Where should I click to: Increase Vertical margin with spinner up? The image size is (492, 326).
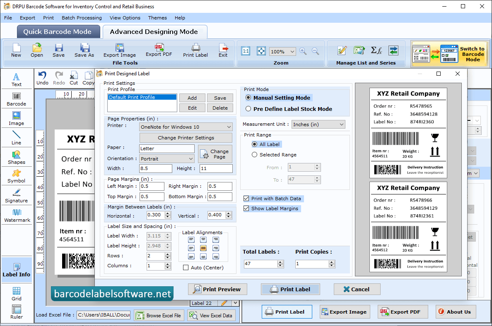[x=229, y=213]
